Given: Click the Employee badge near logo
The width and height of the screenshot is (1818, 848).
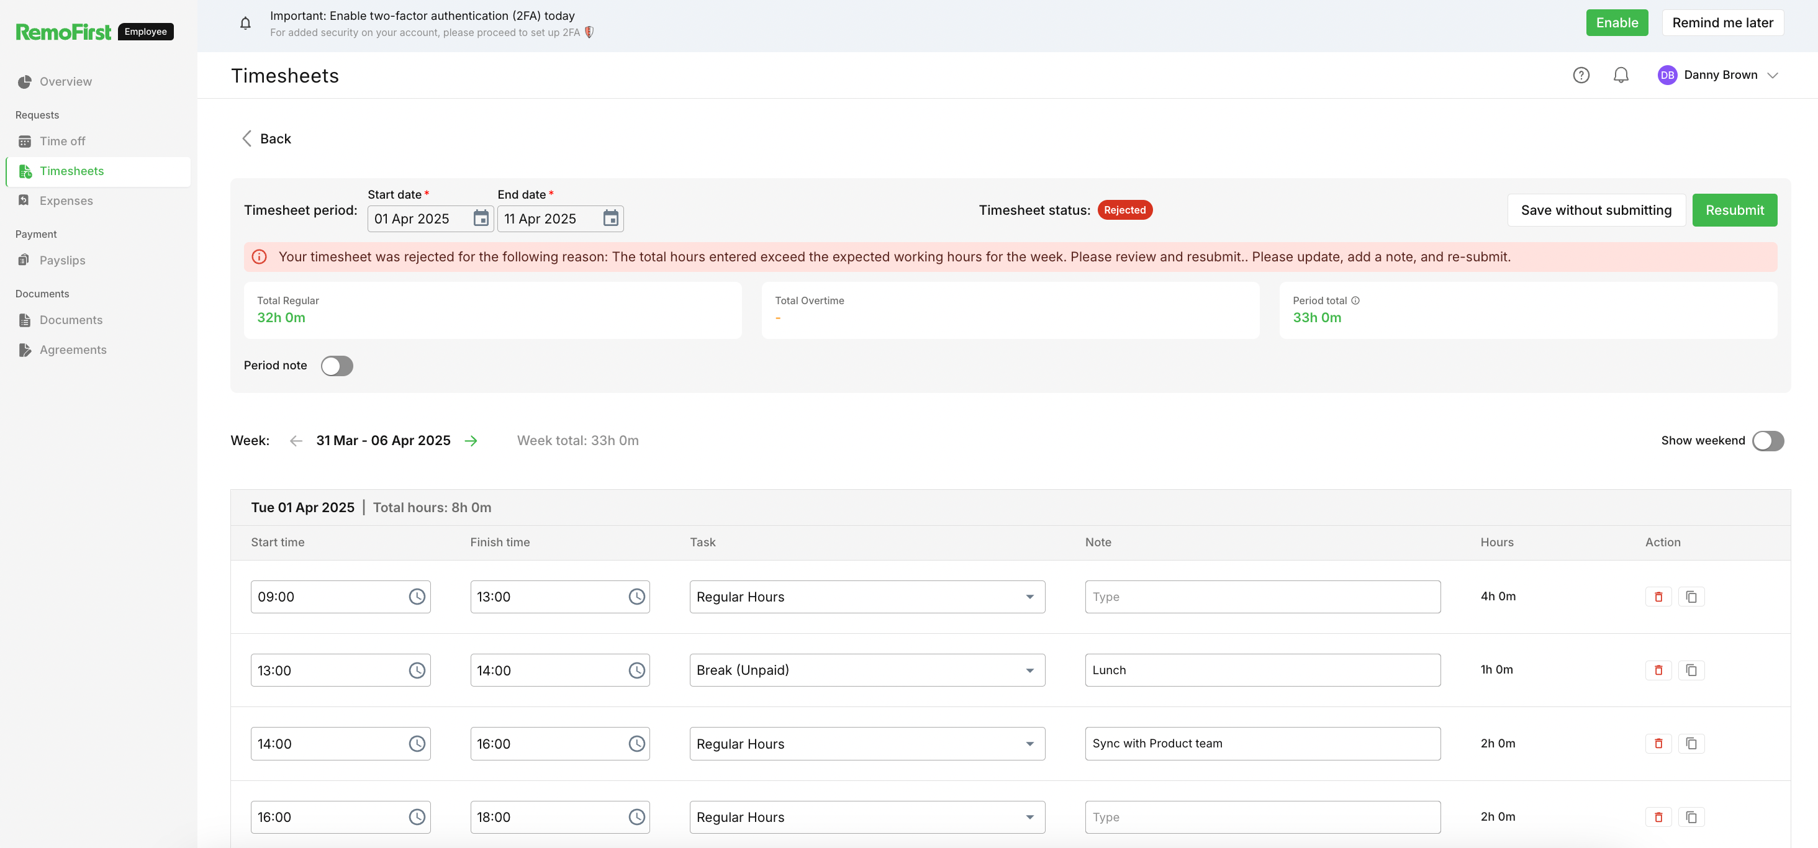Looking at the screenshot, I should point(145,32).
